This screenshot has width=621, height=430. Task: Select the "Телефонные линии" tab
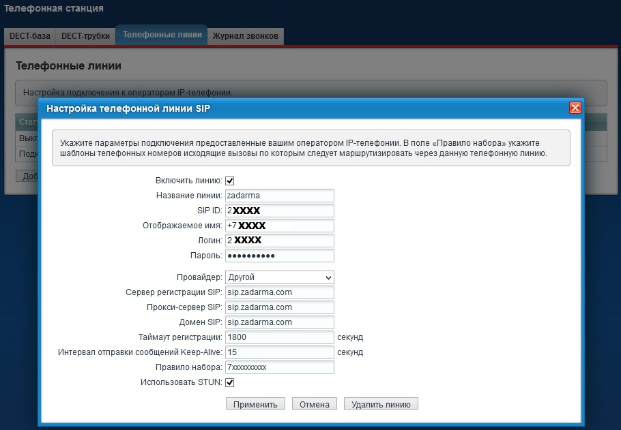(x=162, y=35)
